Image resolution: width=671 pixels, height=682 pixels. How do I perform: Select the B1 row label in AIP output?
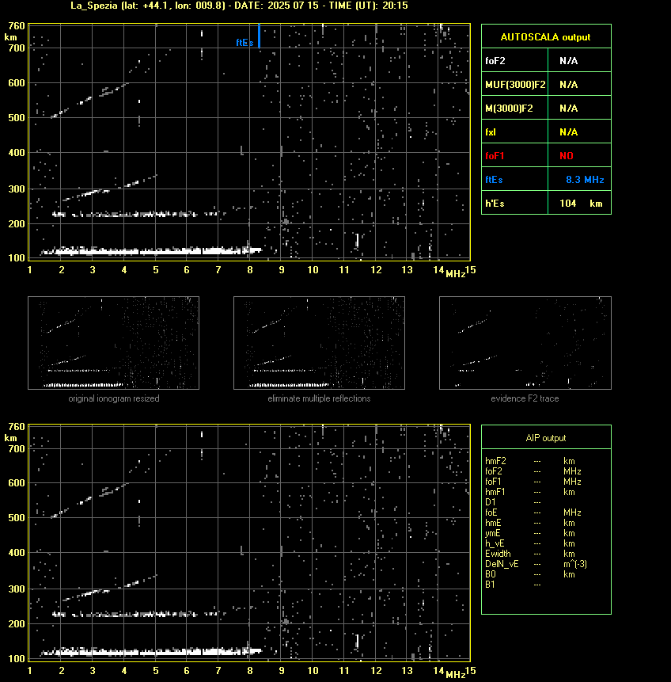(x=490, y=585)
